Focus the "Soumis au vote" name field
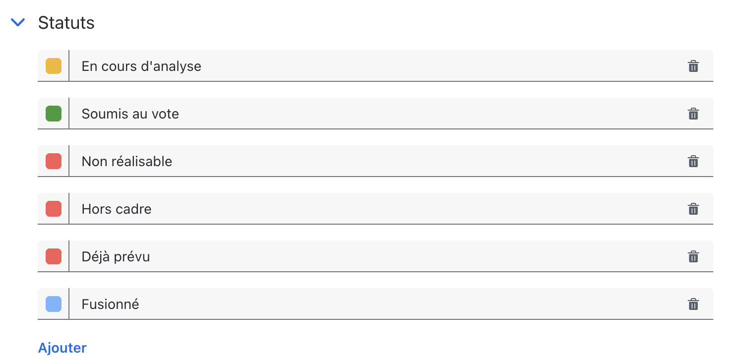The width and height of the screenshot is (746, 364). coord(374,114)
